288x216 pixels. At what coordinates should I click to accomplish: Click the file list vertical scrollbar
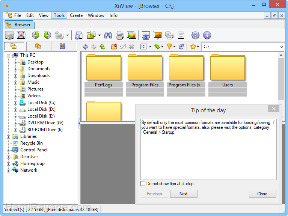click(281, 79)
